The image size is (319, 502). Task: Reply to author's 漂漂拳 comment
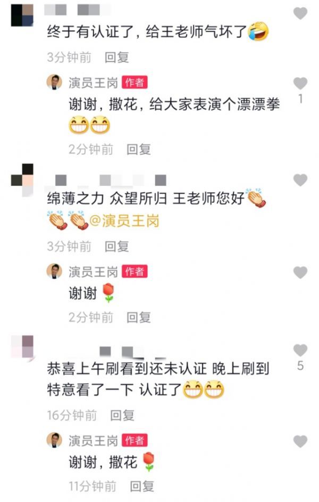(x=138, y=149)
